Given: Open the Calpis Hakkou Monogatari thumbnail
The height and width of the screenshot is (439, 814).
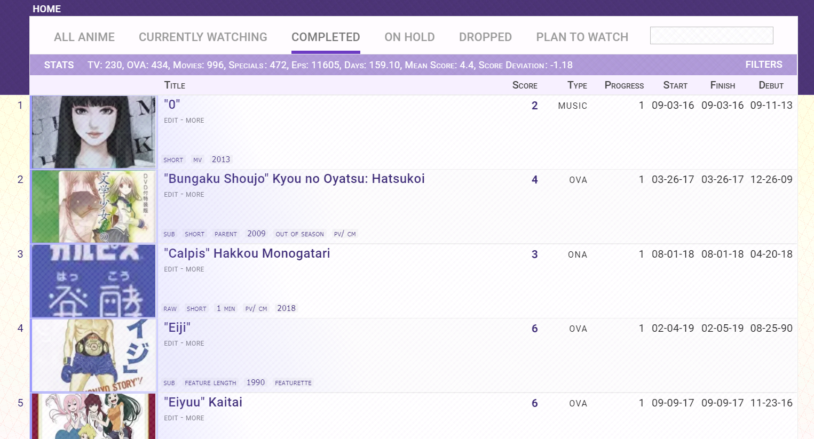Looking at the screenshot, I should point(94,281).
